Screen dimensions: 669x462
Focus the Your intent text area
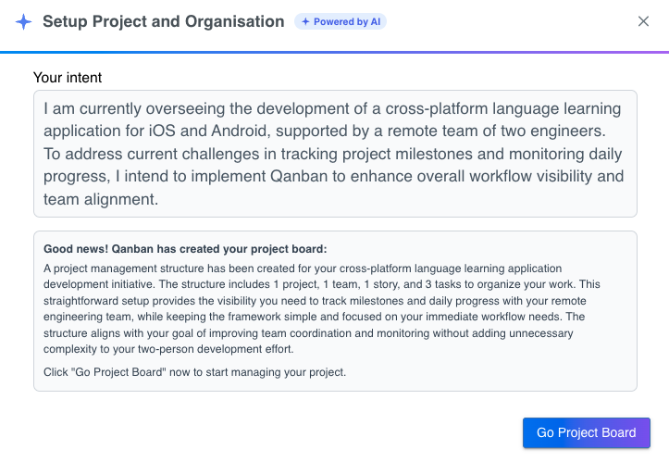pyautogui.click(x=335, y=154)
